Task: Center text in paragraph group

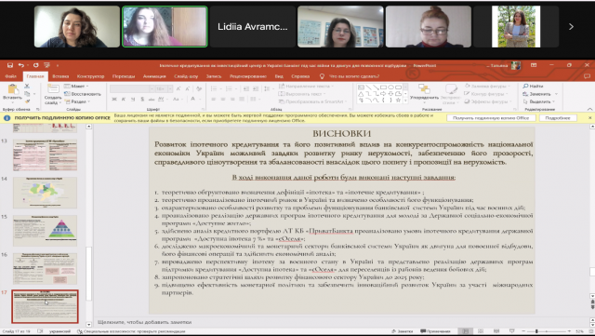Action: coord(223,100)
